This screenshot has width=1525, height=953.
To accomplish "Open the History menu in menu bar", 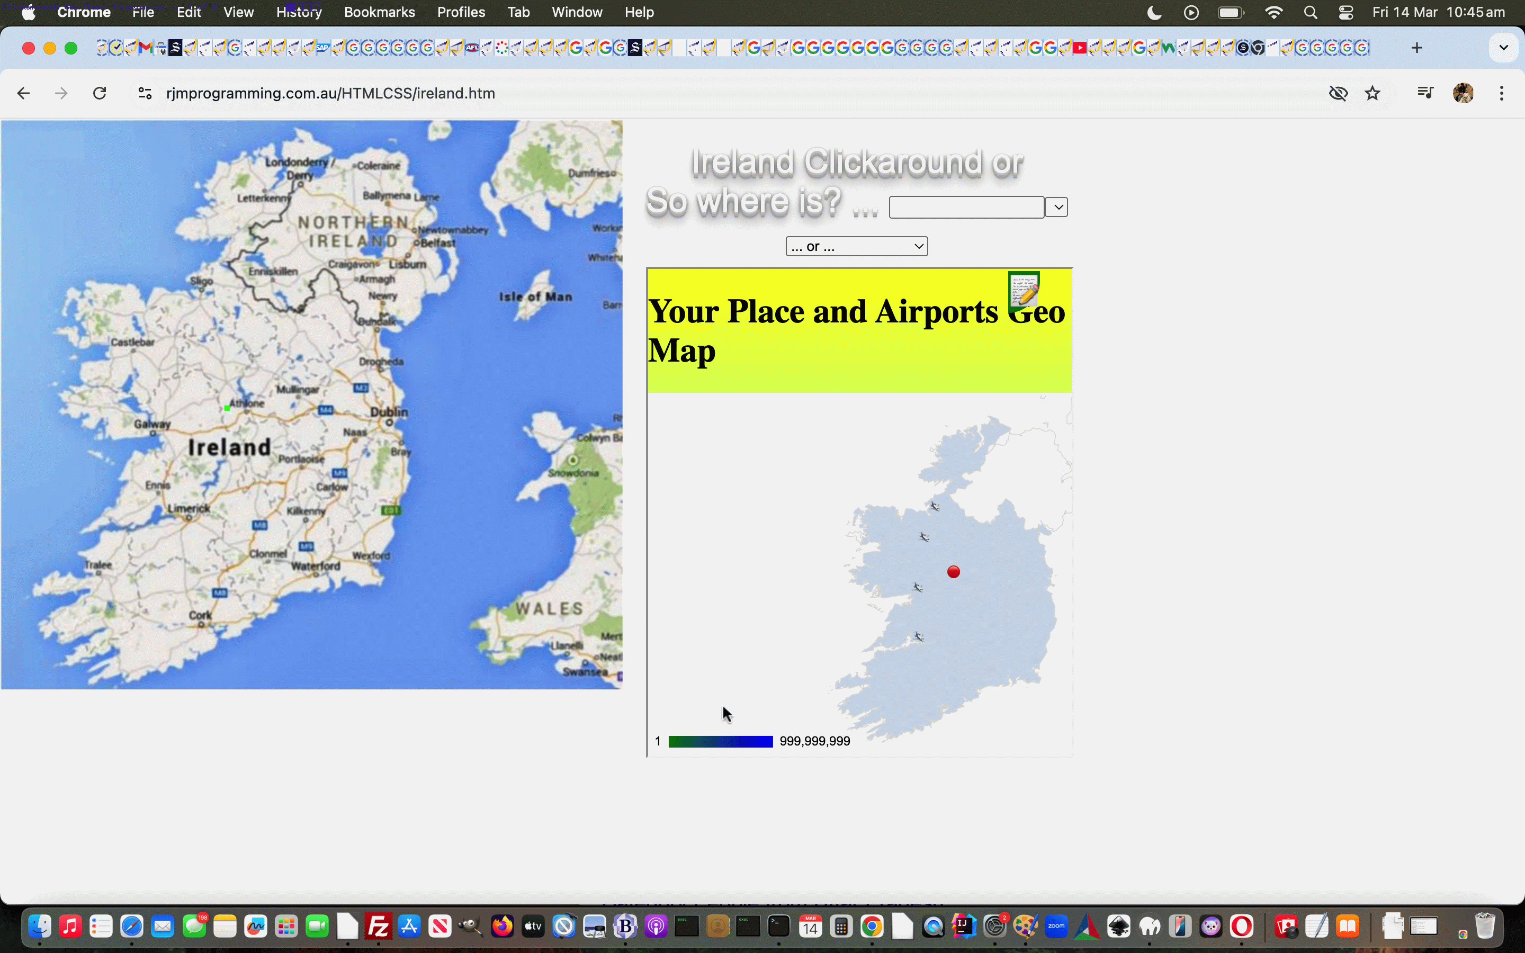I will click(298, 12).
